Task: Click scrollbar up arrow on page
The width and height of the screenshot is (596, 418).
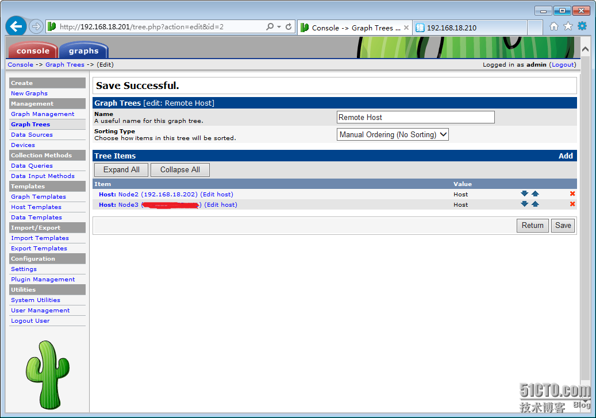Action: (585, 49)
